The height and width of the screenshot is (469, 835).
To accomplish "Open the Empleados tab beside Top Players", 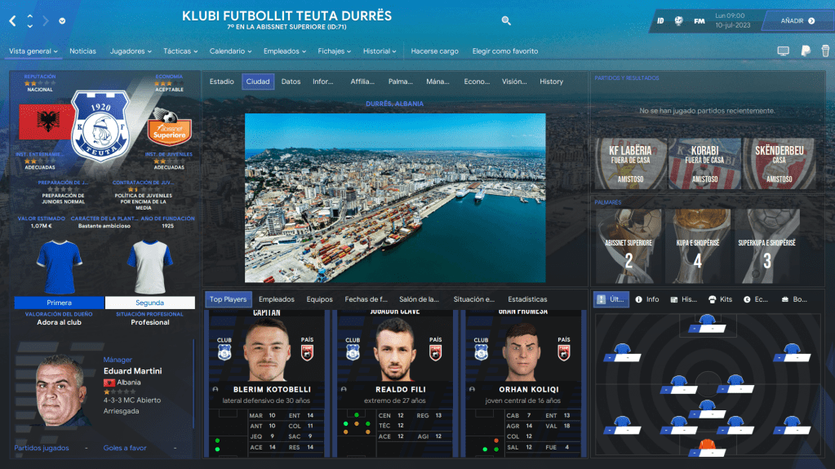I will (276, 299).
